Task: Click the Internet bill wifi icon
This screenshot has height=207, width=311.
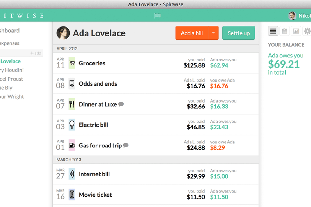Action: coord(72,174)
